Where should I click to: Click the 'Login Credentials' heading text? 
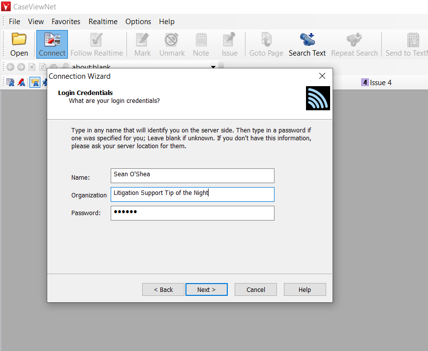pyautogui.click(x=85, y=93)
